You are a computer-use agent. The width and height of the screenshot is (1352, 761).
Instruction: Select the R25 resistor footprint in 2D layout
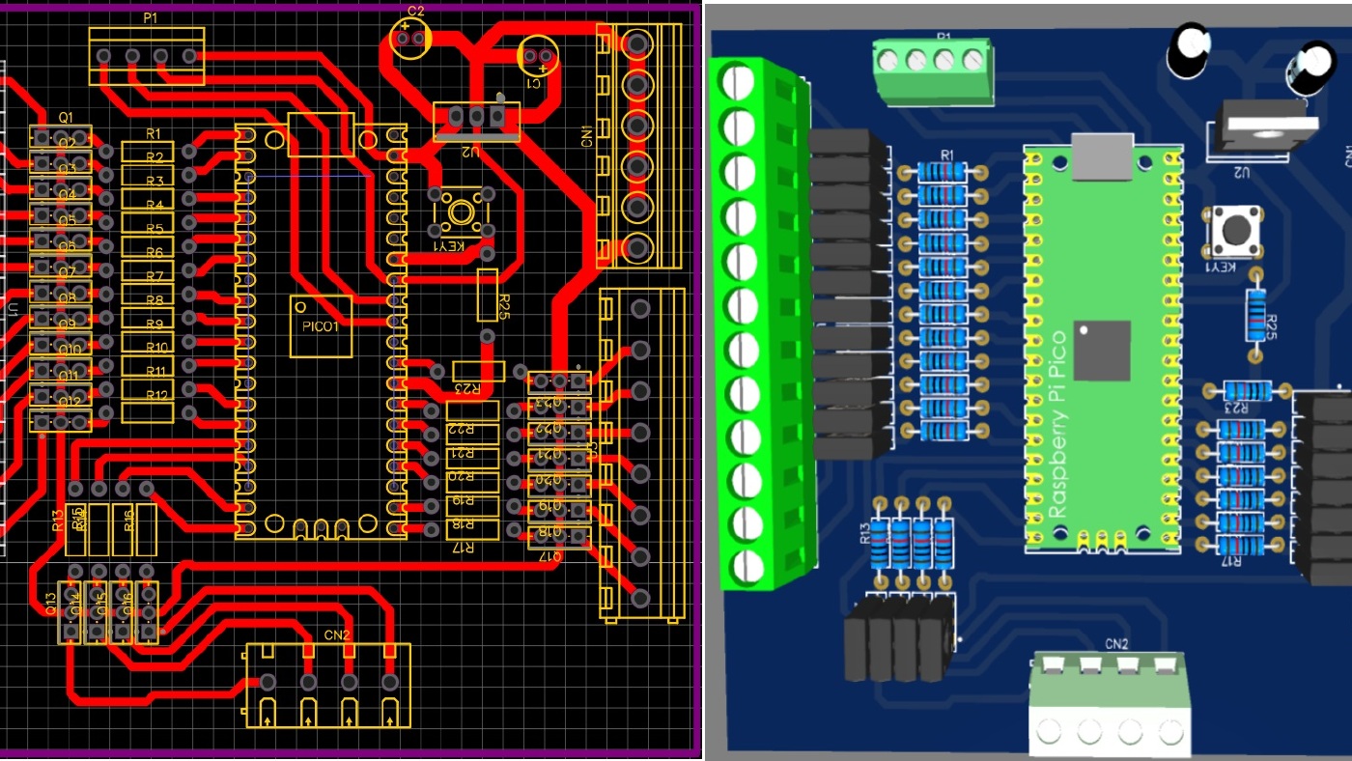(x=488, y=296)
